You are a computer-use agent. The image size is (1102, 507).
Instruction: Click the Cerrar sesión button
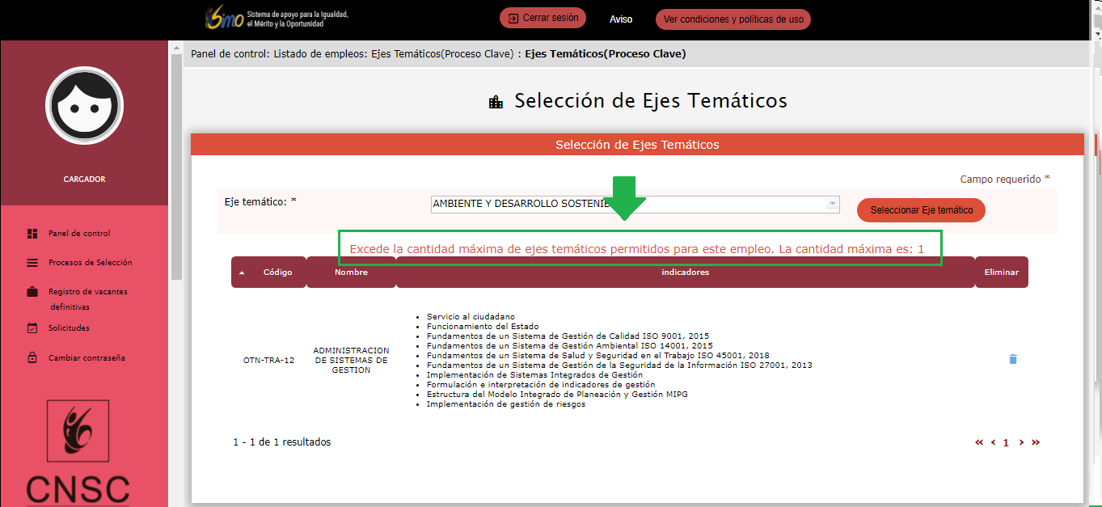(x=543, y=19)
